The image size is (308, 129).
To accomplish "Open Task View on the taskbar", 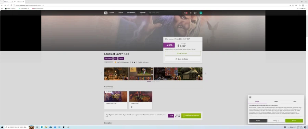I will pyautogui.click(x=37, y=127).
